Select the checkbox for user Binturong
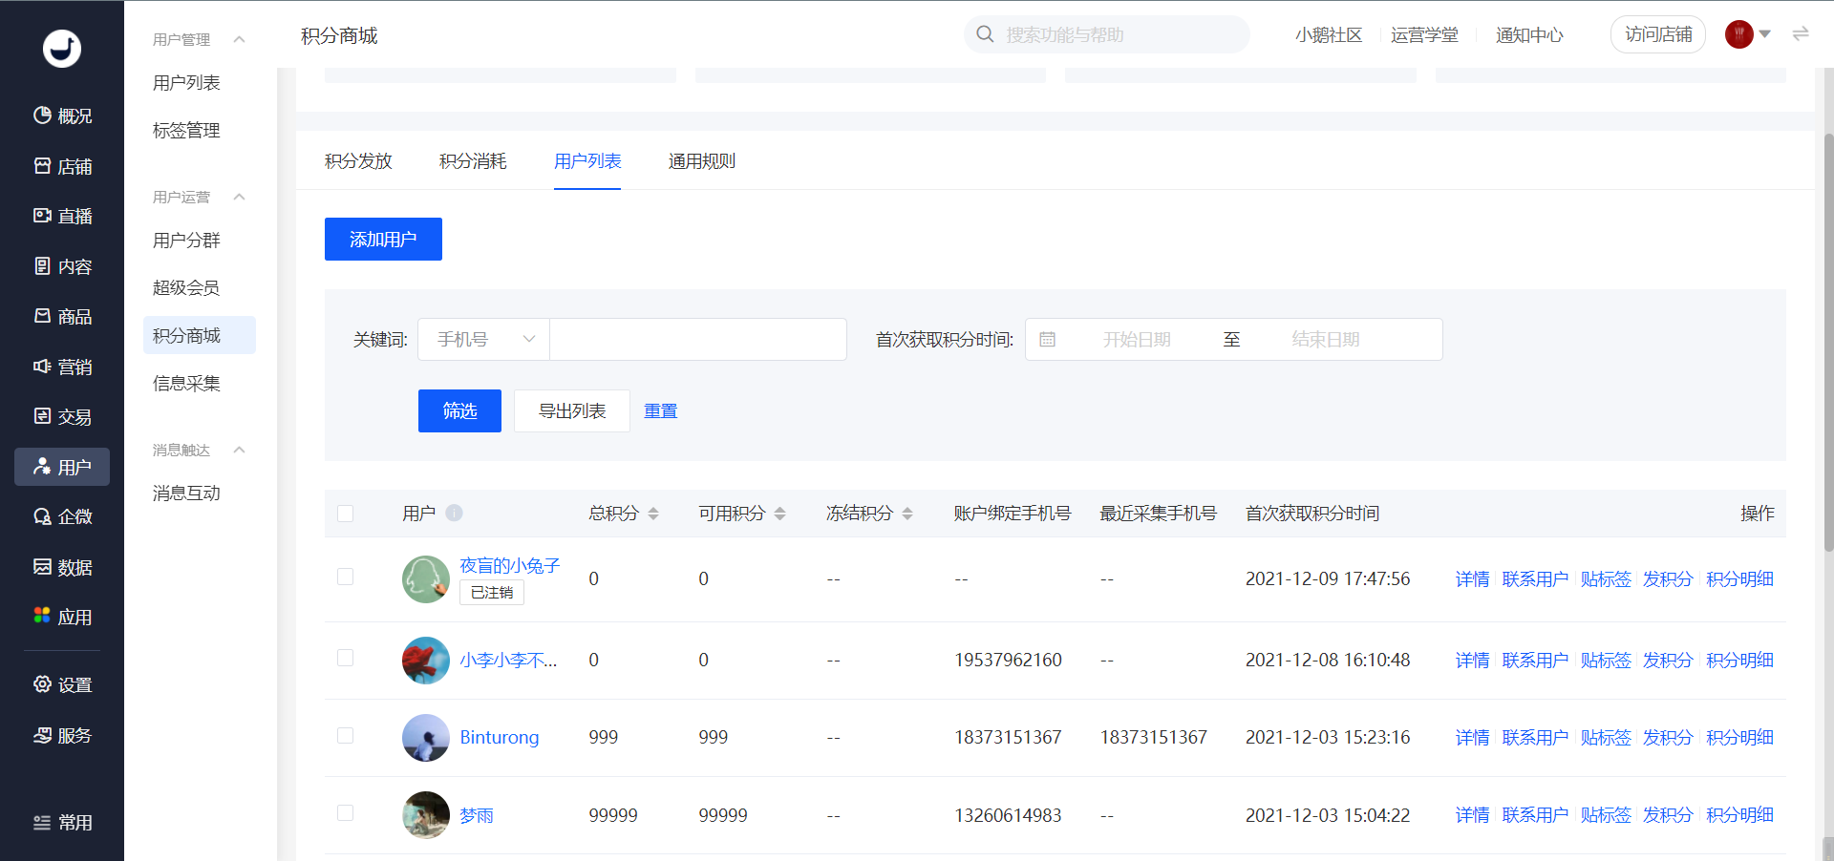 346,735
